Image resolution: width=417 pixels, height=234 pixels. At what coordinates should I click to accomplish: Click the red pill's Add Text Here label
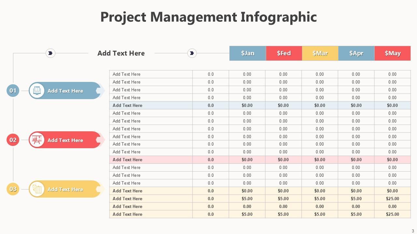(65, 140)
